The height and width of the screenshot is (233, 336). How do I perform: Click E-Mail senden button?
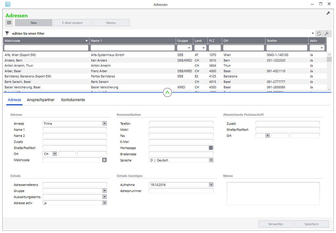(x=72, y=23)
